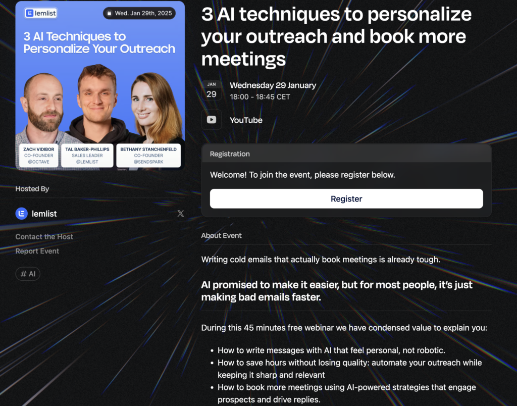
Task: Click the YouTube location text
Action: coord(246,120)
